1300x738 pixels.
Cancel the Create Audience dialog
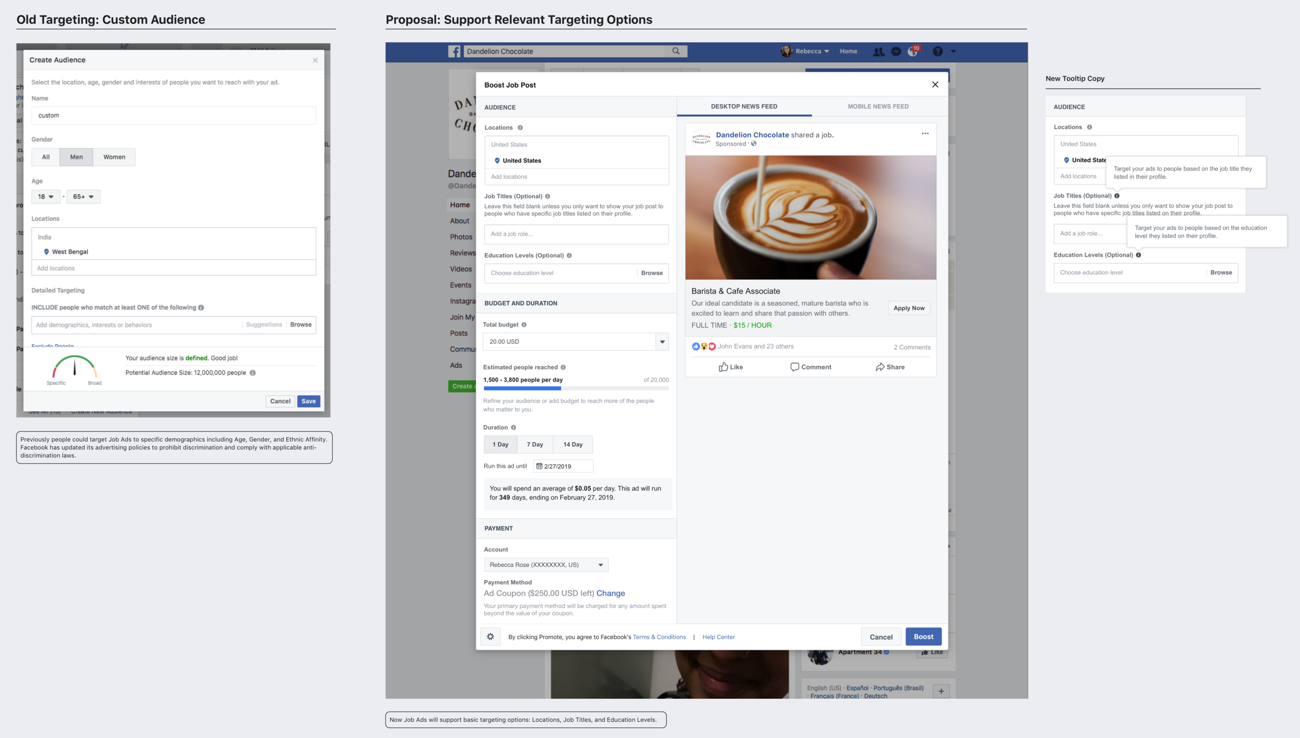[280, 401]
